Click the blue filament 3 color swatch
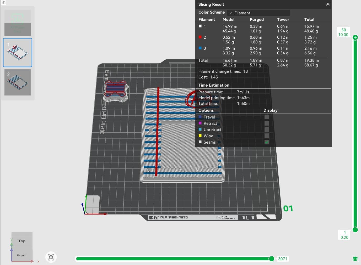 [x=200, y=48]
